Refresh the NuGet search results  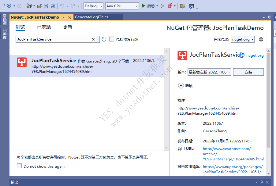(104, 39)
